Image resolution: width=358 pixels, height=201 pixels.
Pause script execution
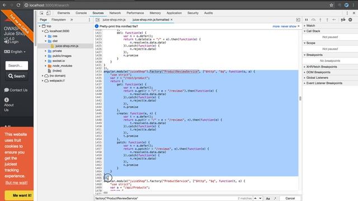coord(307,20)
